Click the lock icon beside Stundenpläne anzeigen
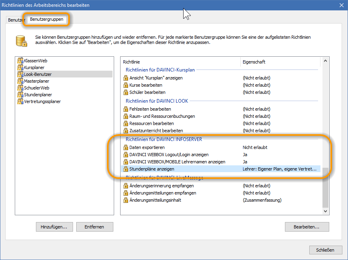Screen dimensions: 348x260 tap(126, 169)
